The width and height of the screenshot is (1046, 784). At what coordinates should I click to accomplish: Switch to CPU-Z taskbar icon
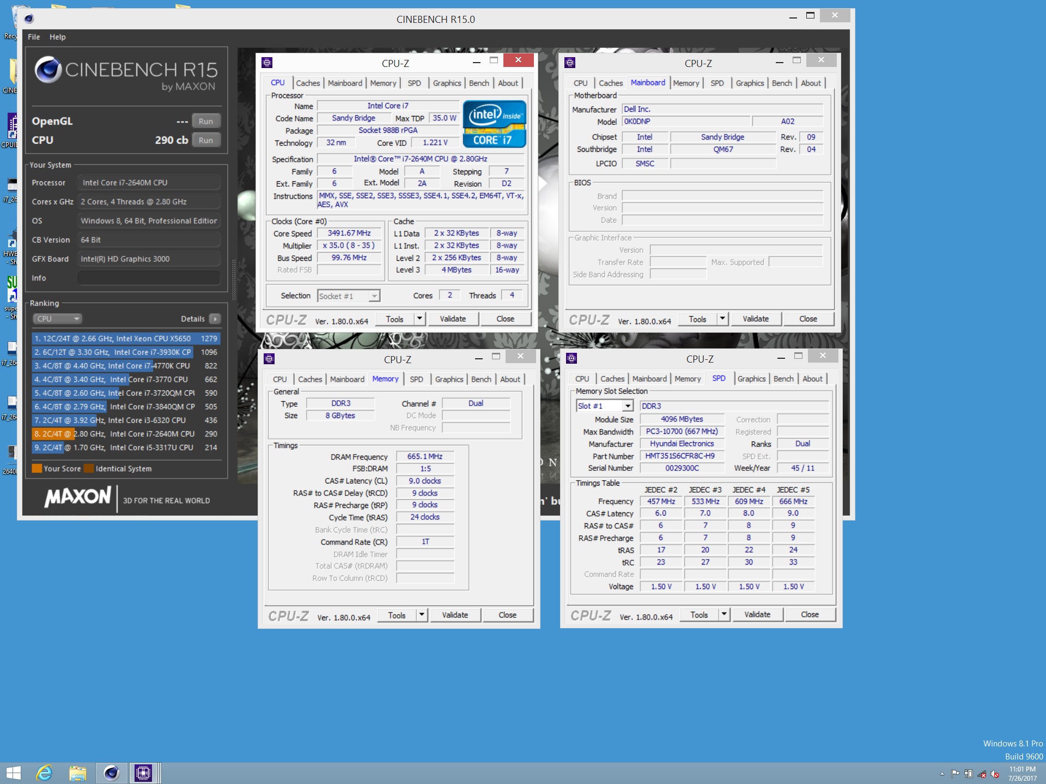pos(144,773)
